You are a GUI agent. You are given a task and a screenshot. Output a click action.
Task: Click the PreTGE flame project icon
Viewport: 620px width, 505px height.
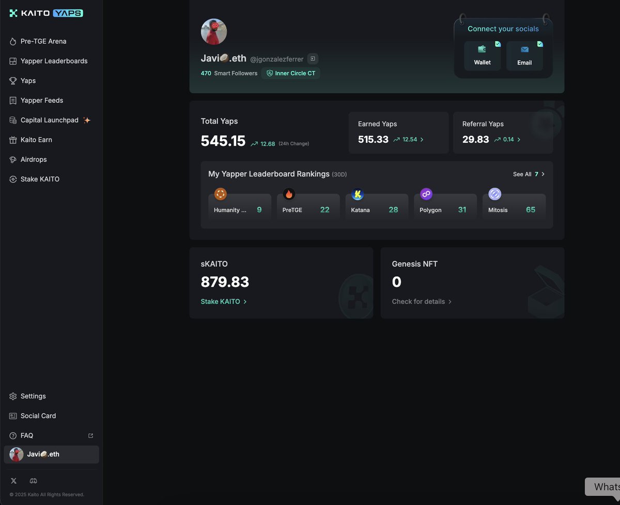289,194
